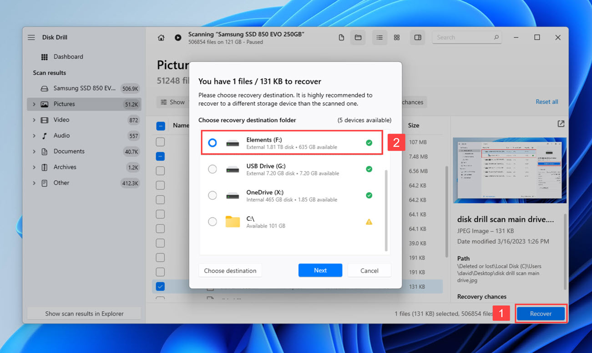Select grid view layout icon
Screen dimensions: 592x353
(x=397, y=38)
